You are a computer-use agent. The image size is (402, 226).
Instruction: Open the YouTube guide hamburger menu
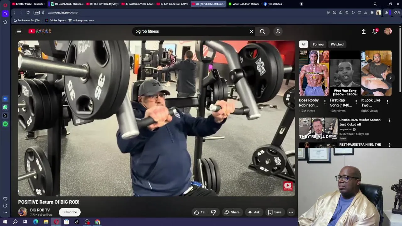pos(19,31)
